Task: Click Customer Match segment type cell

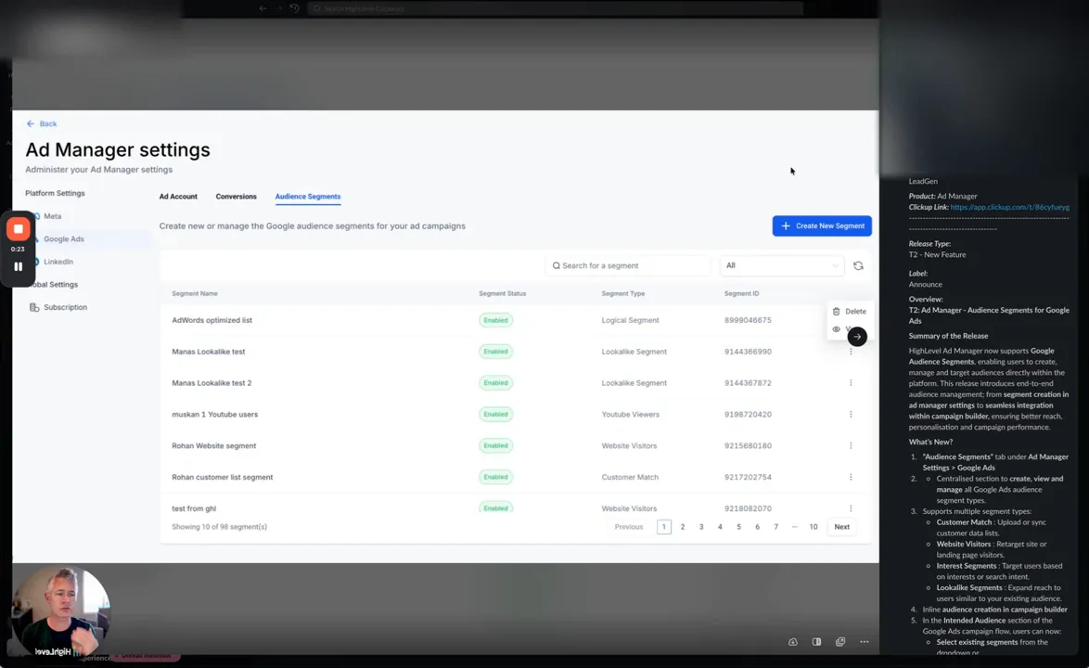Action: click(x=630, y=477)
